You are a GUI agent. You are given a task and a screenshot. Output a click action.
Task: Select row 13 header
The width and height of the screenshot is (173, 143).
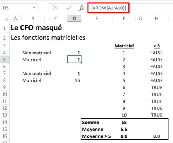(x=4, y=115)
